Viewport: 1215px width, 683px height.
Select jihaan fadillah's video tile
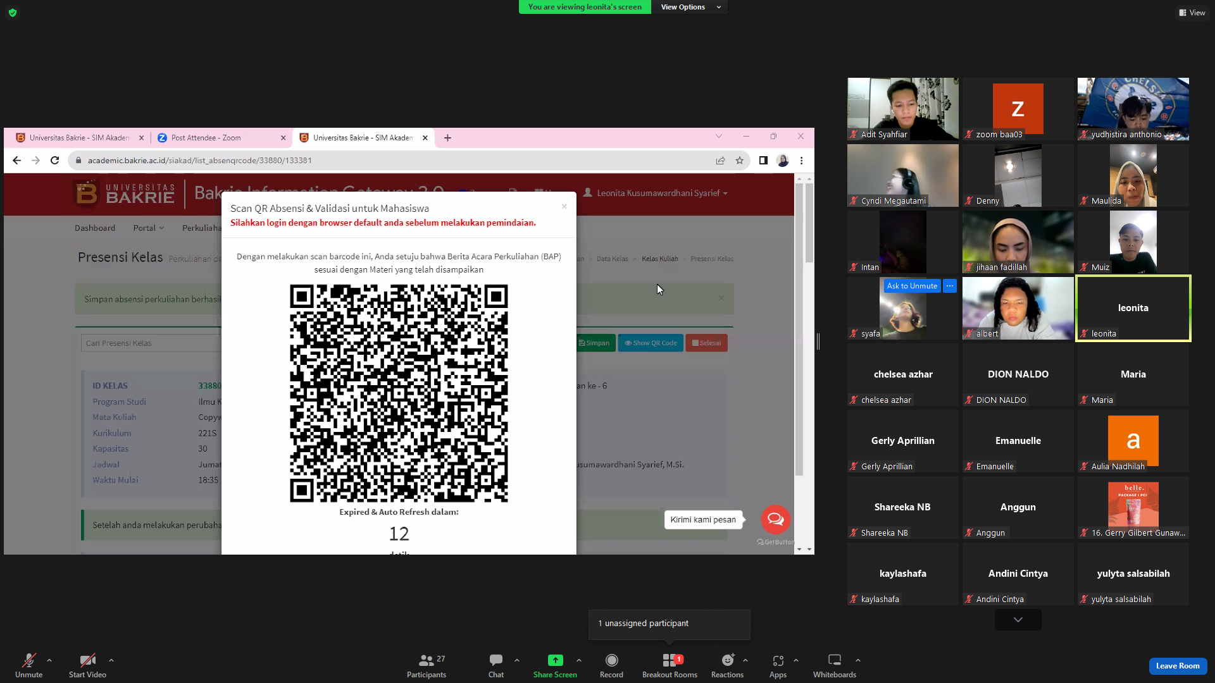[1018, 242]
